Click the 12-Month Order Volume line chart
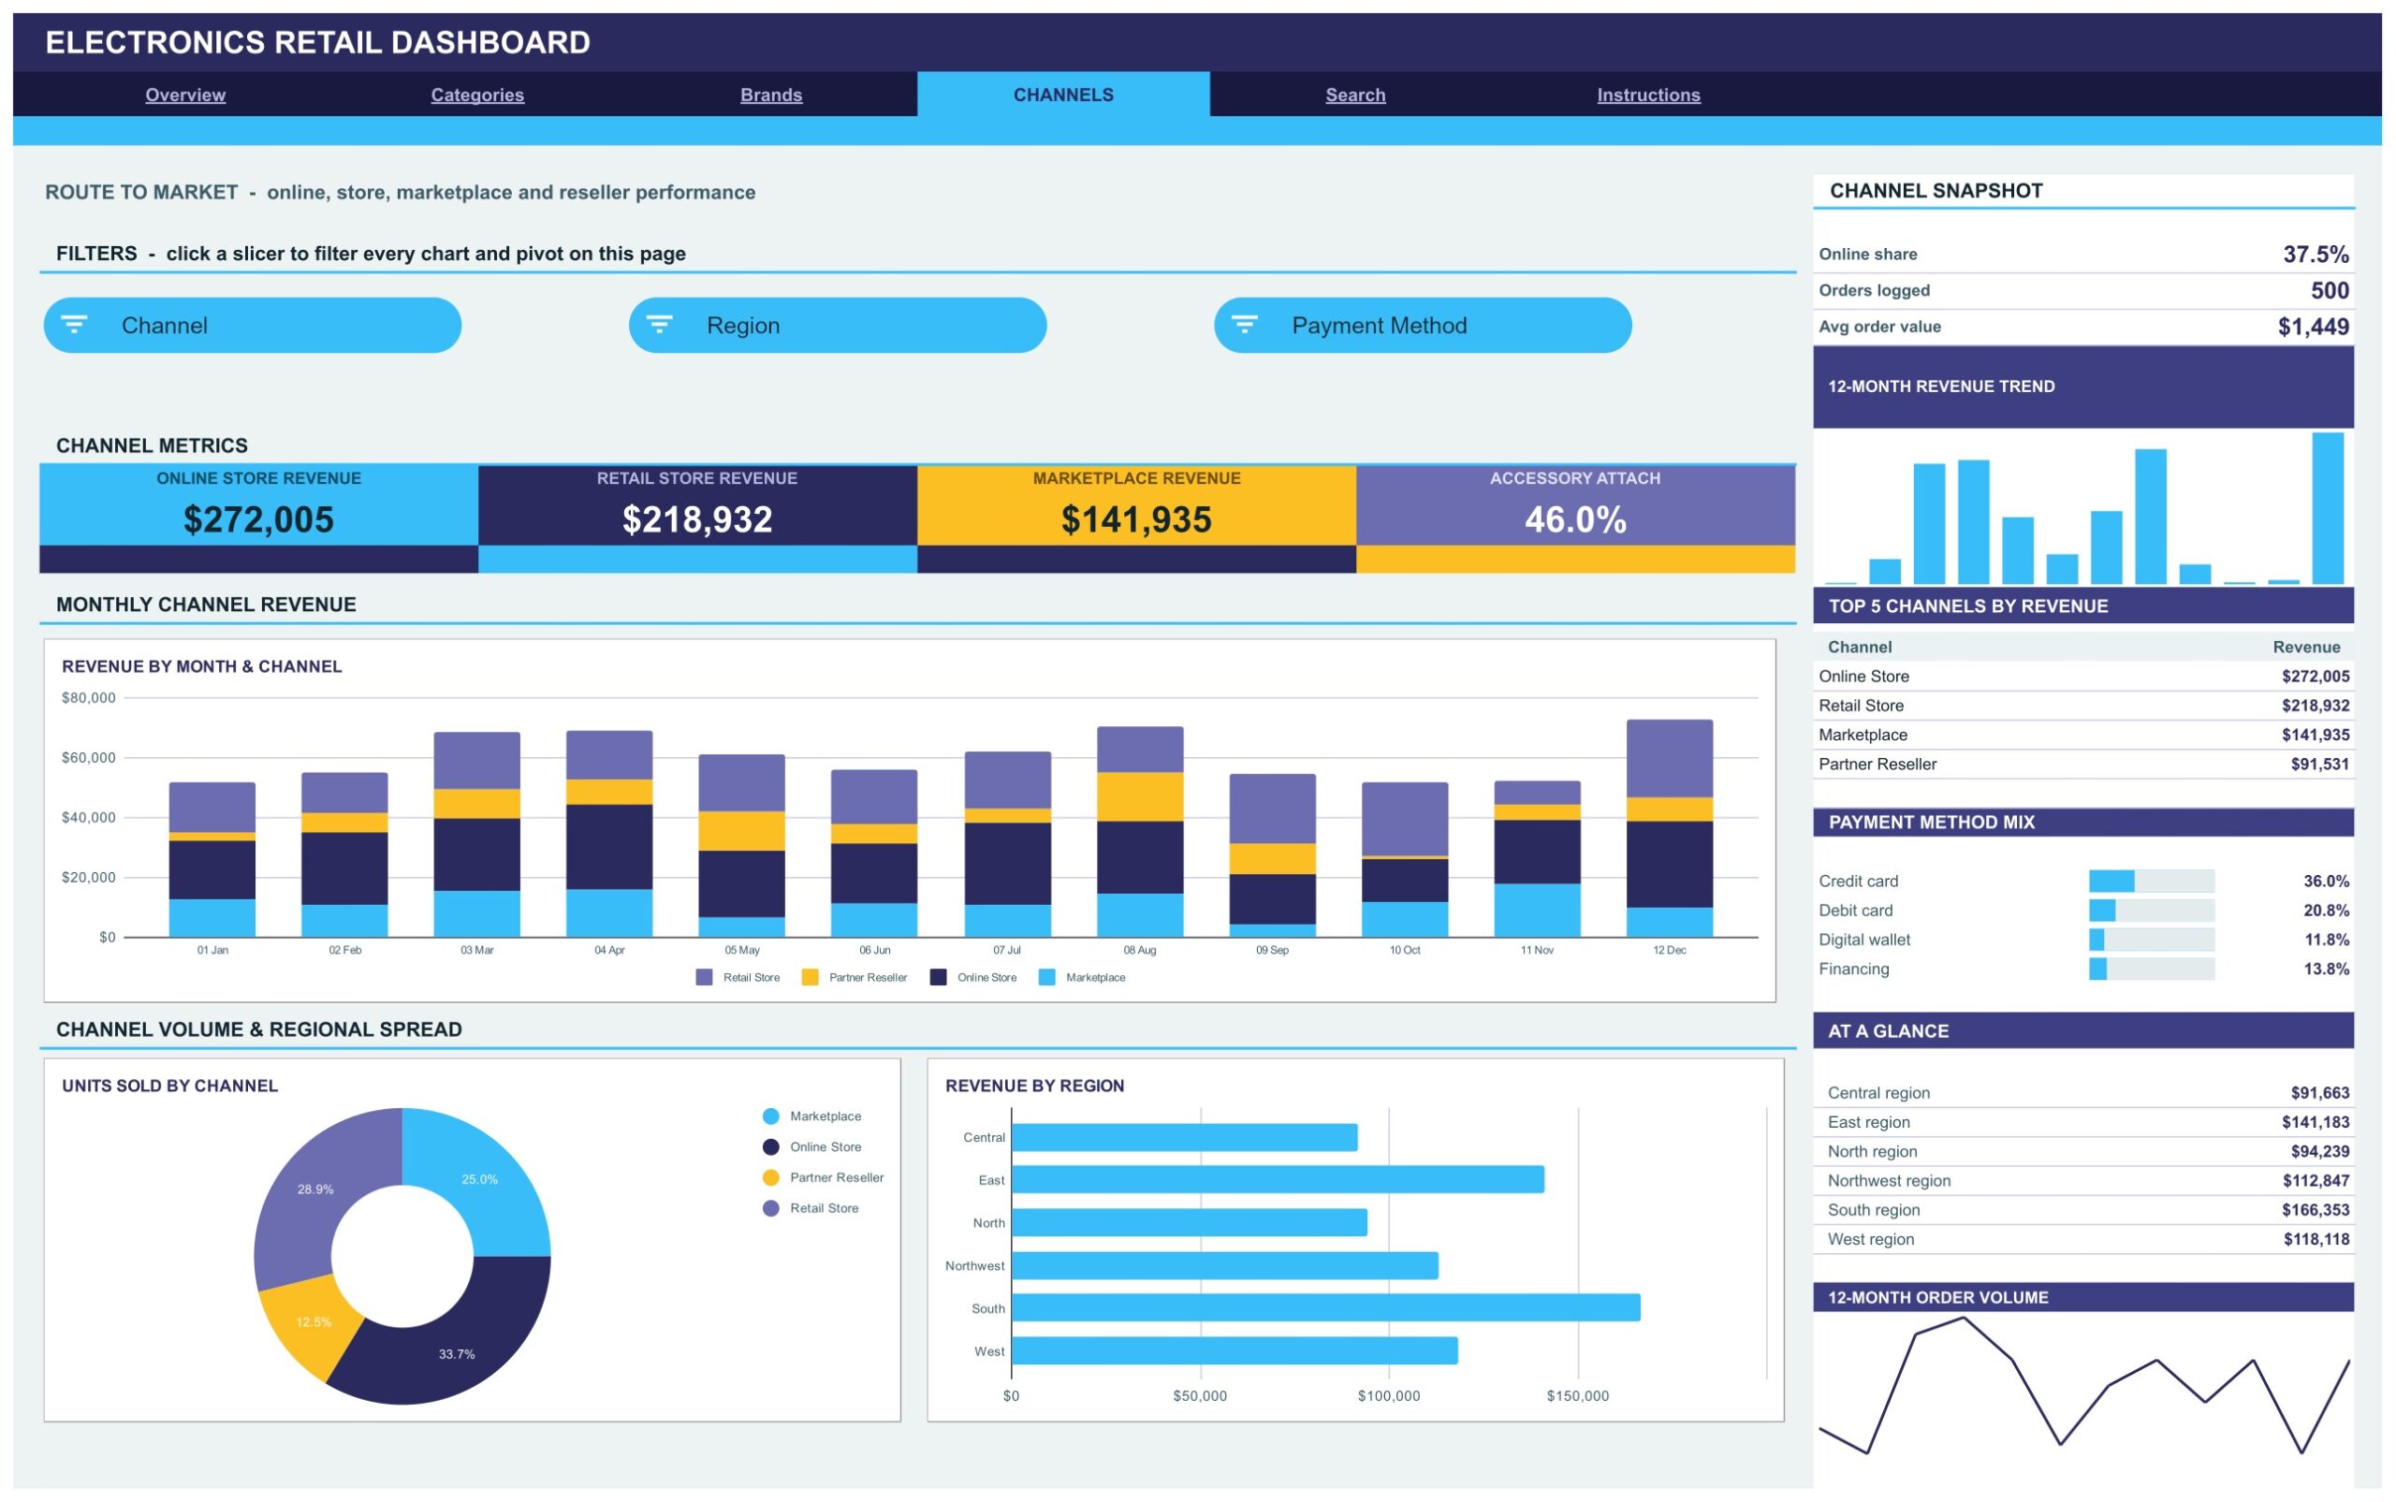This screenshot has width=2396, height=1502. (x=2083, y=1386)
